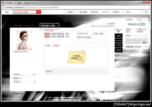This screenshot has width=152, height=107.
Task: Open 사진첩 2/7 summary link
Action: pos(97,34)
